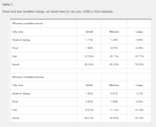Screen dimensions: 156x127
Task: Click the 65.32% midsize good wood cell
Action: (x=114, y=65)
